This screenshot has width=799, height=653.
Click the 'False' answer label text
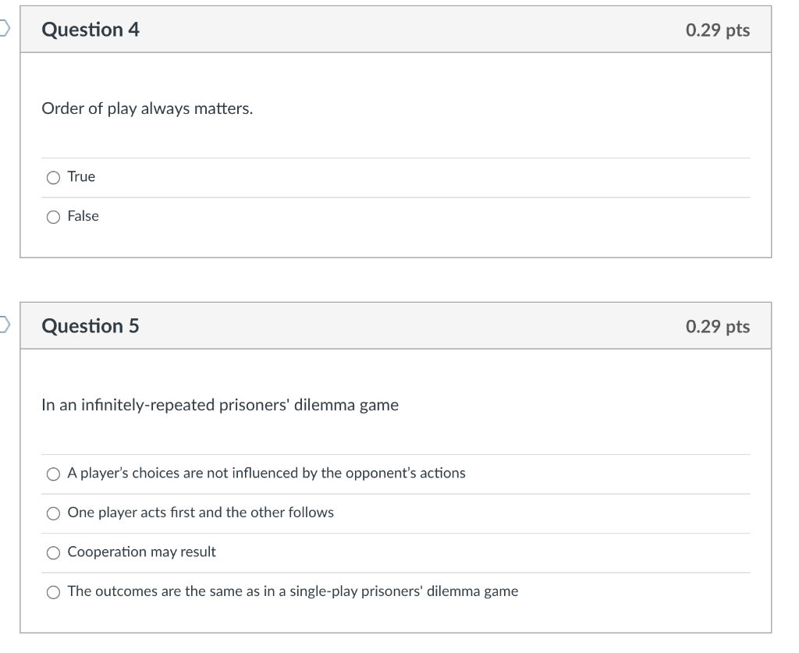point(83,216)
